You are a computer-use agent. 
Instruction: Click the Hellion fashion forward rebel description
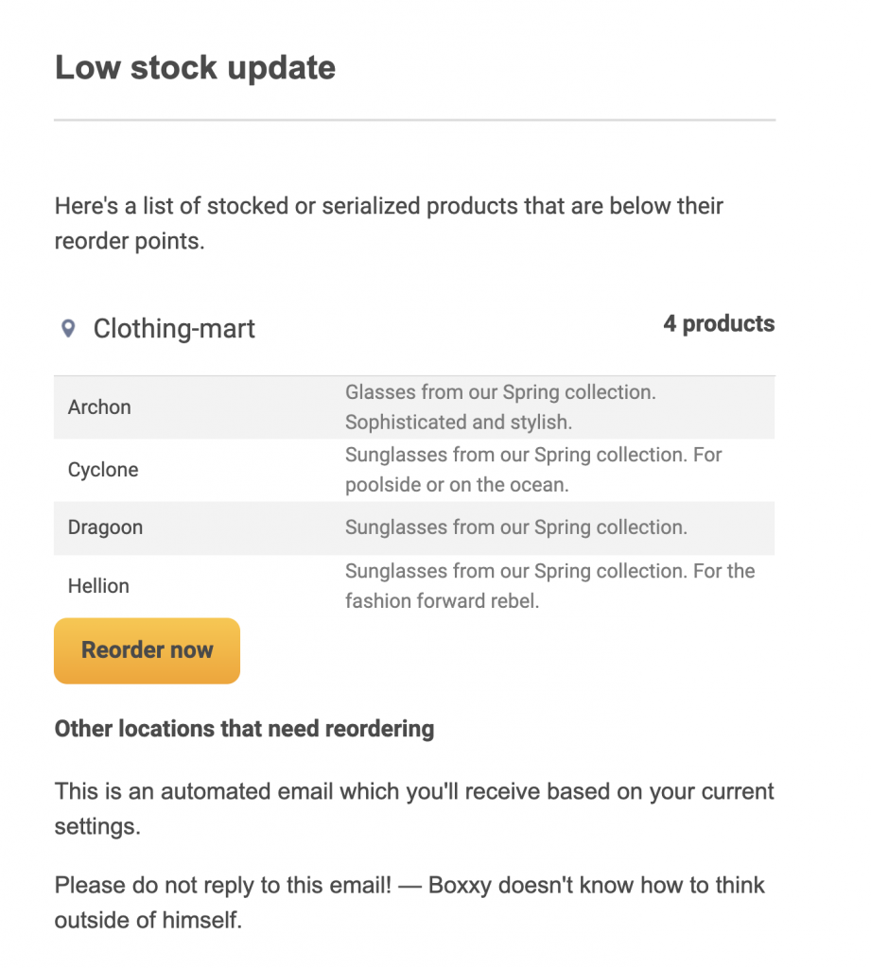[x=549, y=586]
